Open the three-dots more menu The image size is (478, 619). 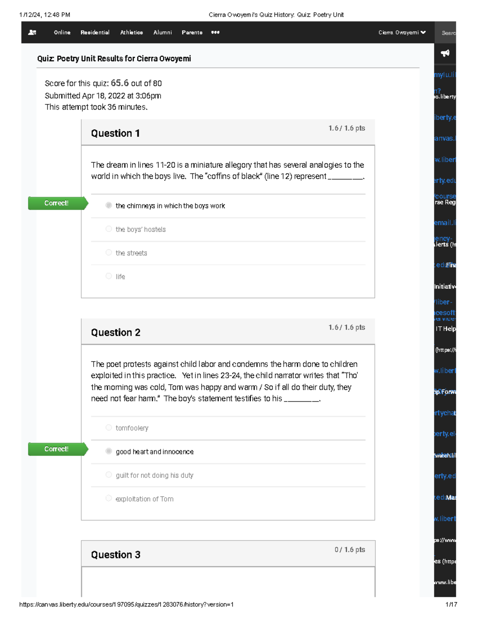[x=215, y=33]
